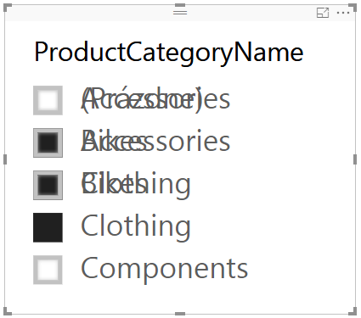Screen dimensions: 361x318
Task: Open the More options ellipsis menu
Action: coord(343,13)
